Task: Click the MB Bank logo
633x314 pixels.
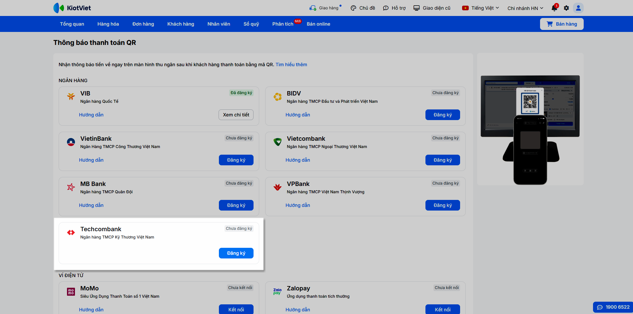Action: click(x=71, y=187)
